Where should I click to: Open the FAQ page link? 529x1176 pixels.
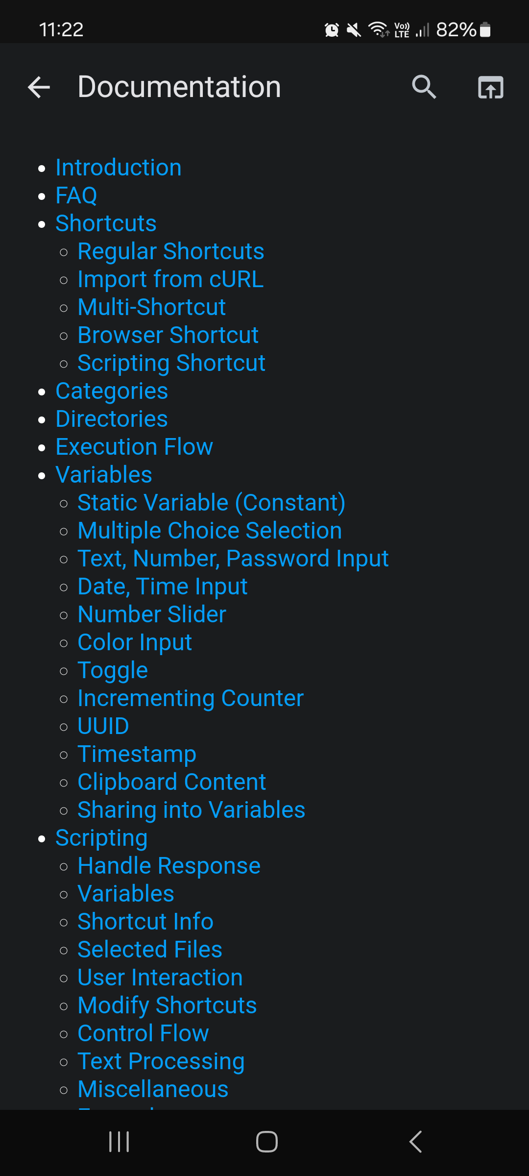pyautogui.click(x=76, y=196)
